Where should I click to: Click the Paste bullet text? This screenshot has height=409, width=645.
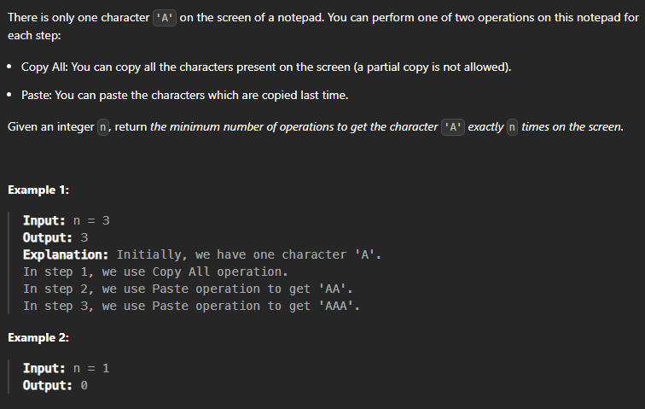pyautogui.click(x=184, y=95)
